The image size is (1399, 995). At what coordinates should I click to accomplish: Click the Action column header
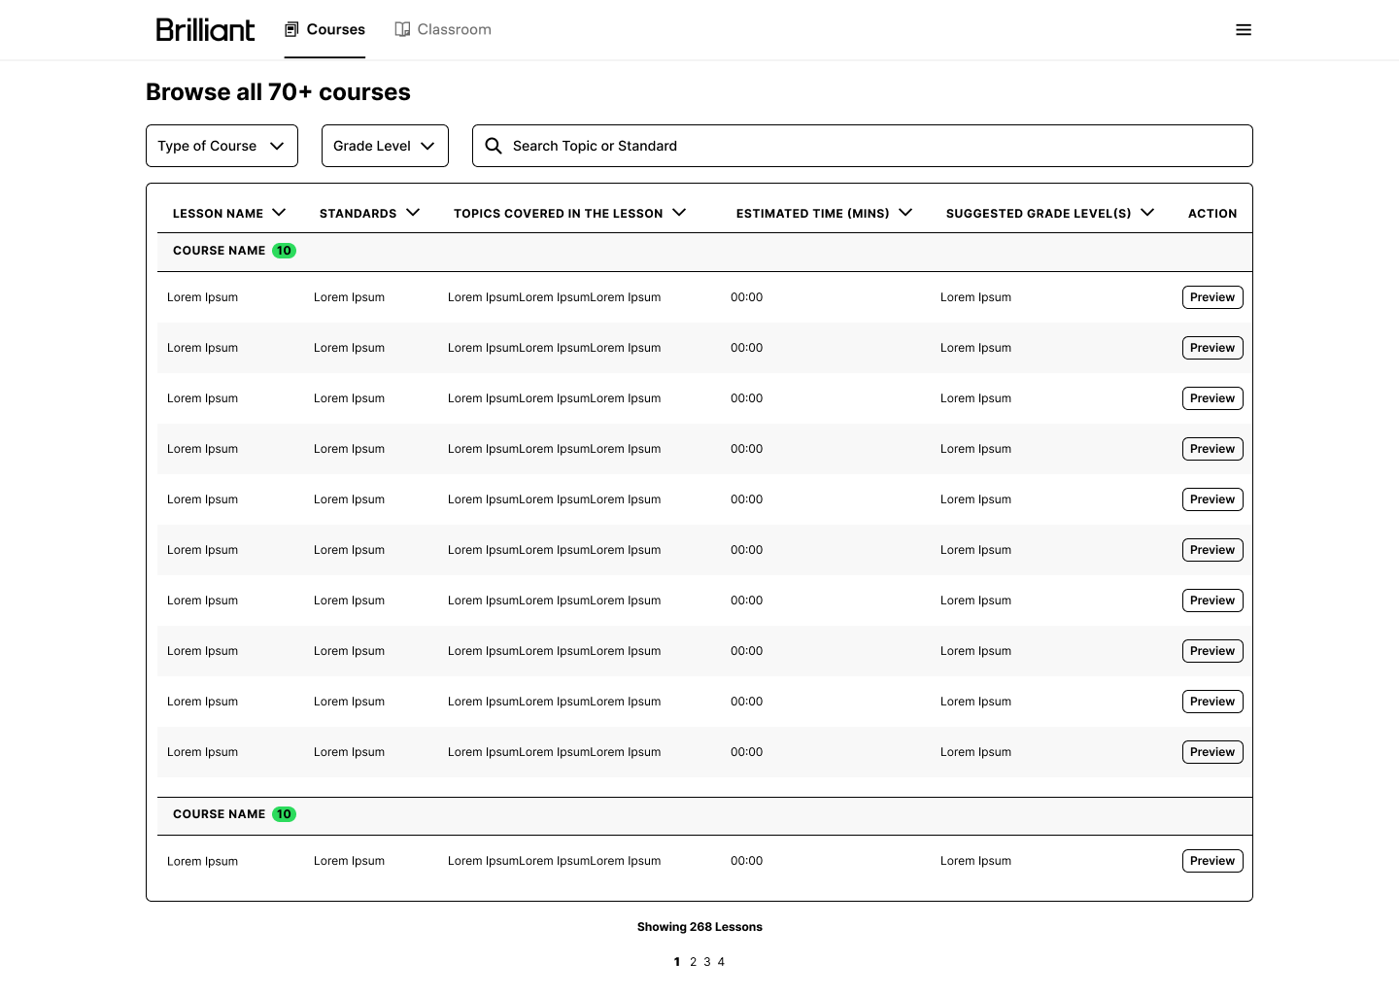[x=1212, y=213]
